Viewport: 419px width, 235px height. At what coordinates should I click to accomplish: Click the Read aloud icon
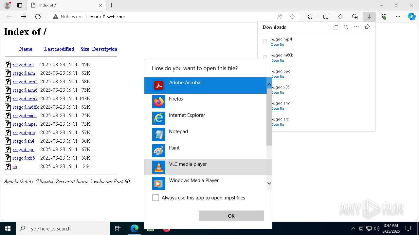click(280, 17)
